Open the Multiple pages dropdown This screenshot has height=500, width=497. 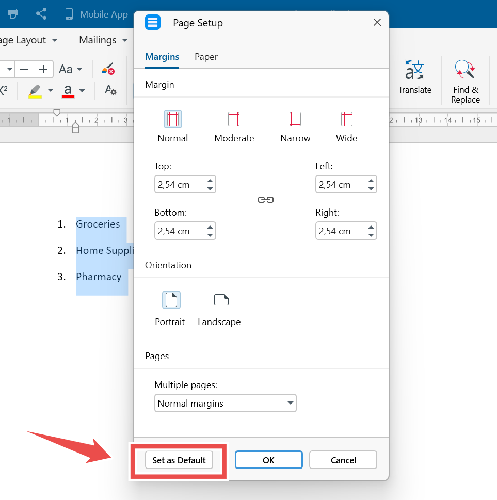click(x=226, y=403)
